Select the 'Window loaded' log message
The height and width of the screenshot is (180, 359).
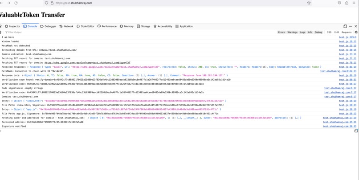[x=11, y=41]
